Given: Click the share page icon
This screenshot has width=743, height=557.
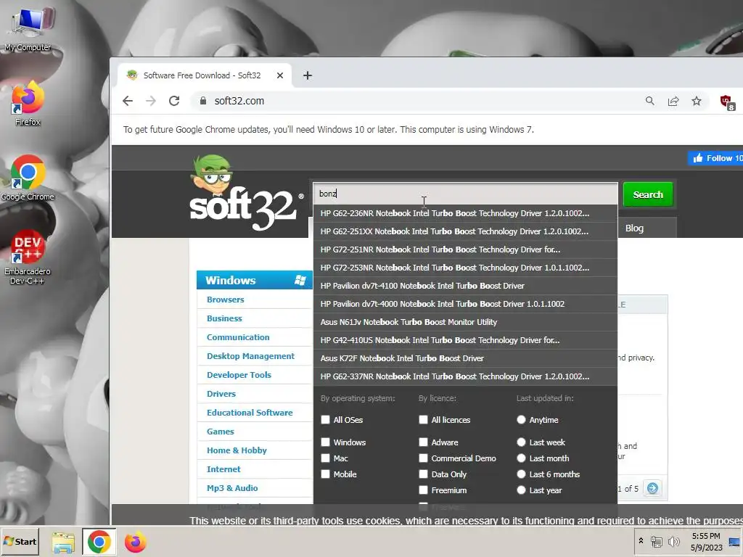Looking at the screenshot, I should (x=673, y=101).
